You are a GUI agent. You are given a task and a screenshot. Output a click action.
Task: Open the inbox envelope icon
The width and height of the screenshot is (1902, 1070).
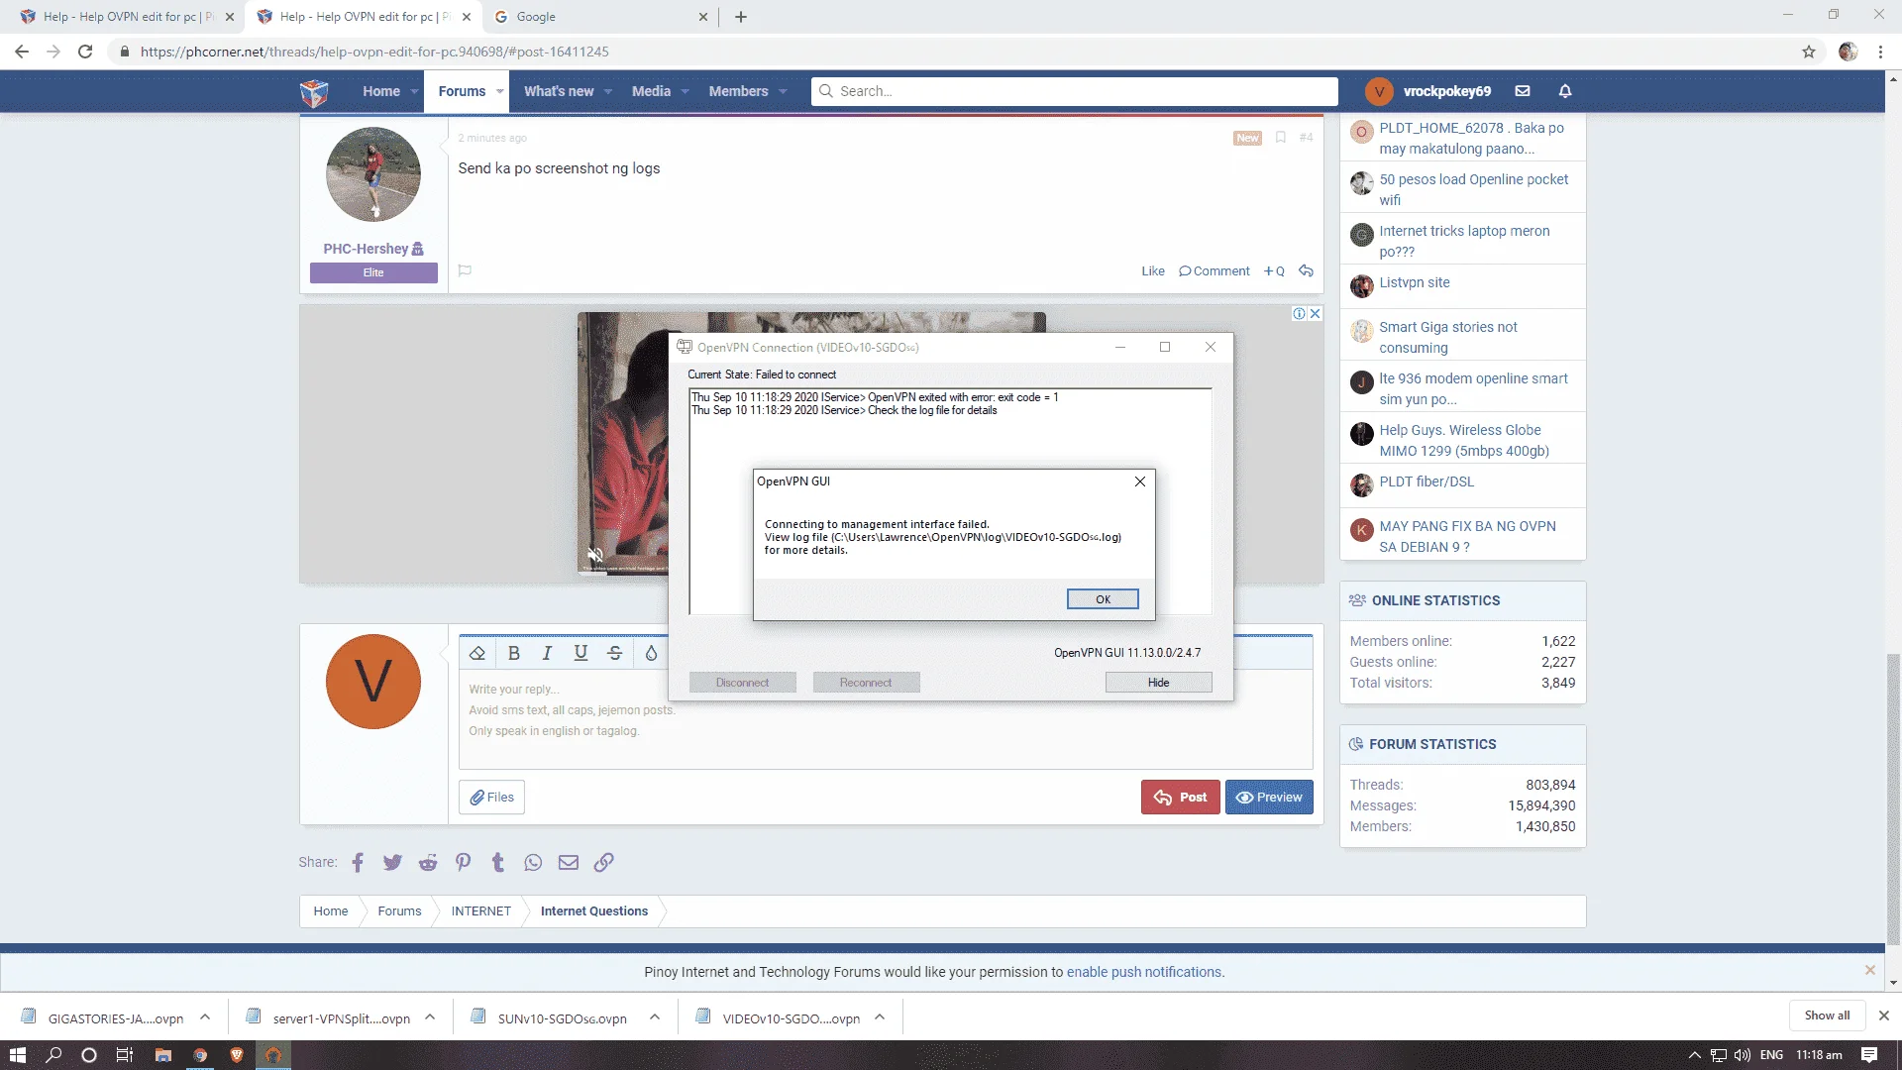click(1523, 91)
